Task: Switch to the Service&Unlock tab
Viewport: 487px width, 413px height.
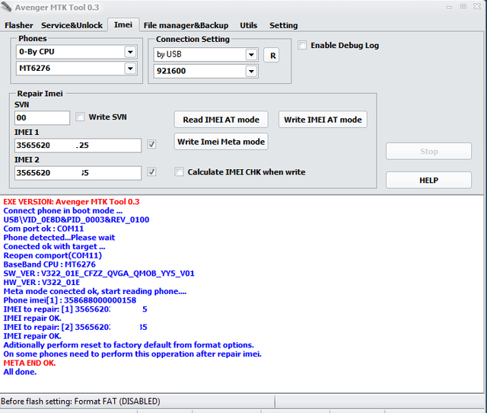Action: coord(72,25)
